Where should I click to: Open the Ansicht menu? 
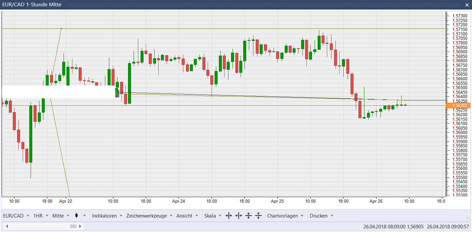pos(187,216)
